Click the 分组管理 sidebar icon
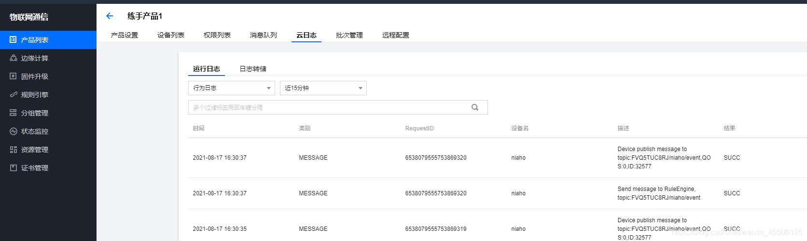807x241 pixels. 13,113
